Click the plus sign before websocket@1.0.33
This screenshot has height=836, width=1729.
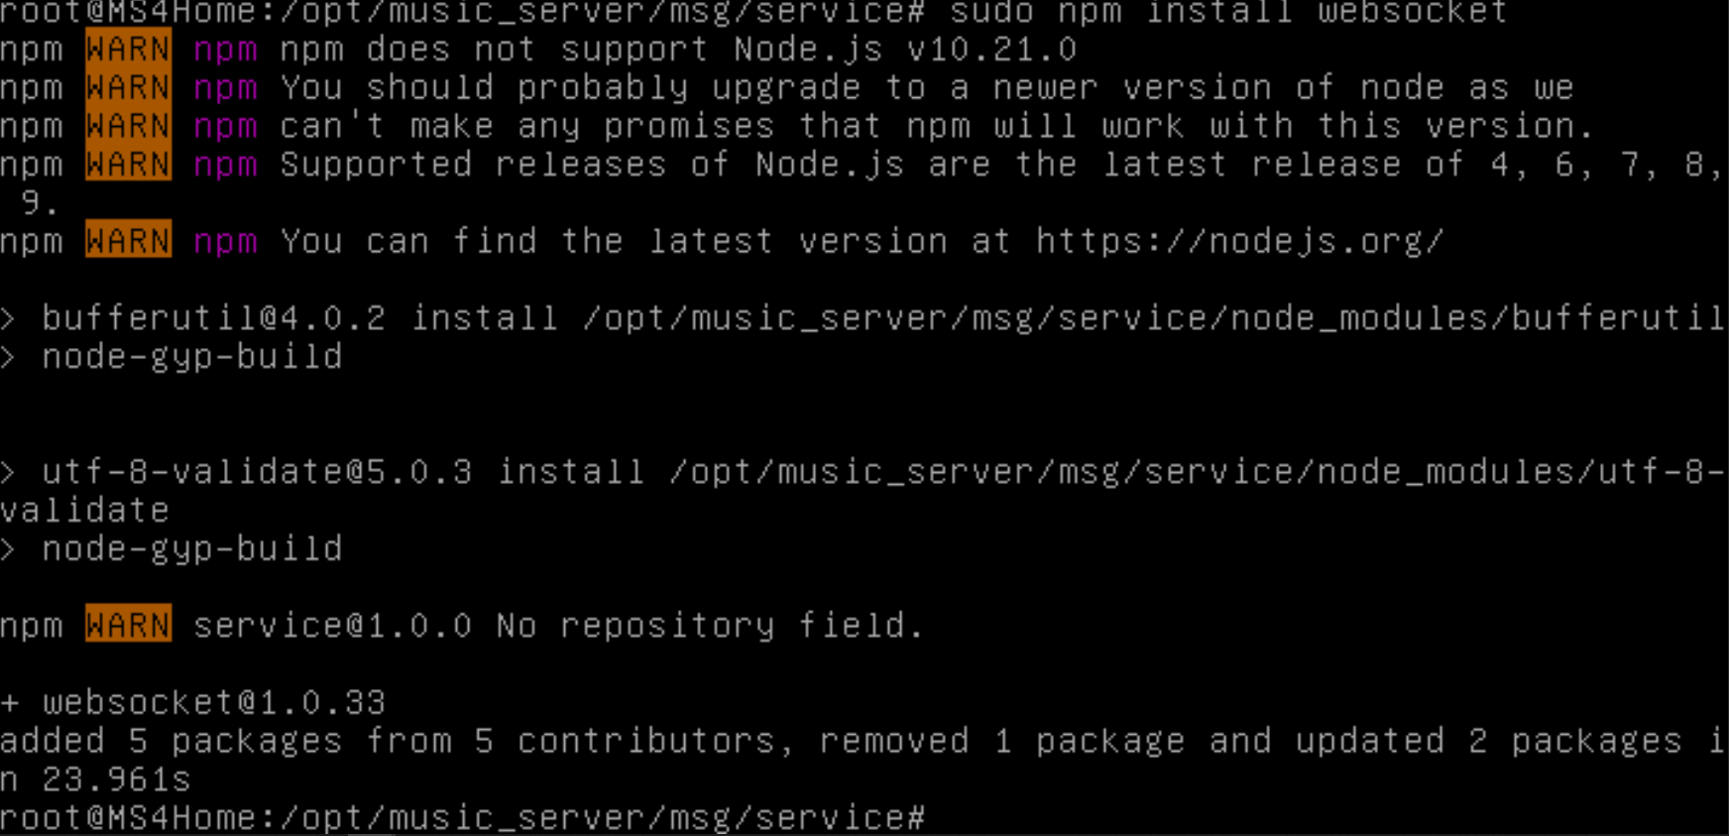pyautogui.click(x=10, y=702)
